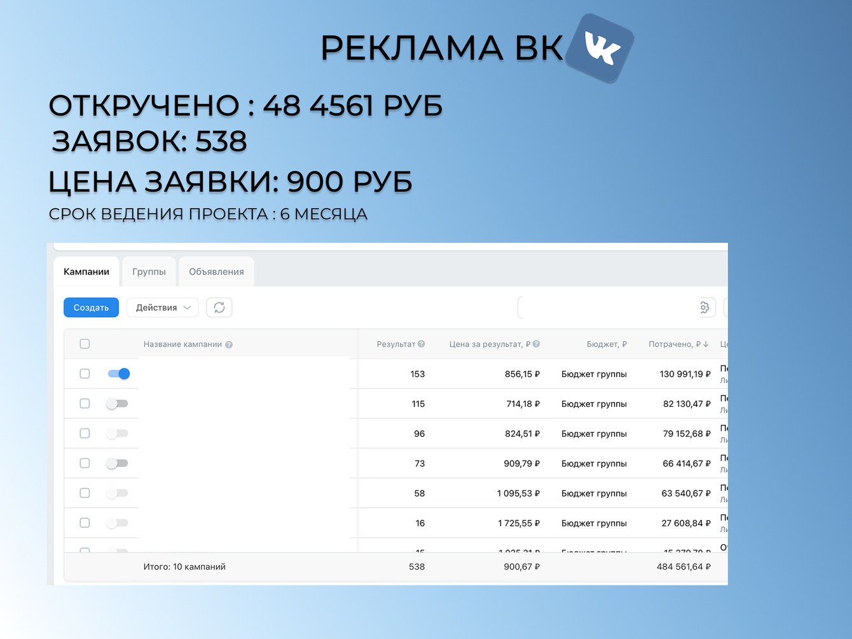This screenshot has width=852, height=639.
Task: Switch to the Группы tab
Action: tap(149, 271)
